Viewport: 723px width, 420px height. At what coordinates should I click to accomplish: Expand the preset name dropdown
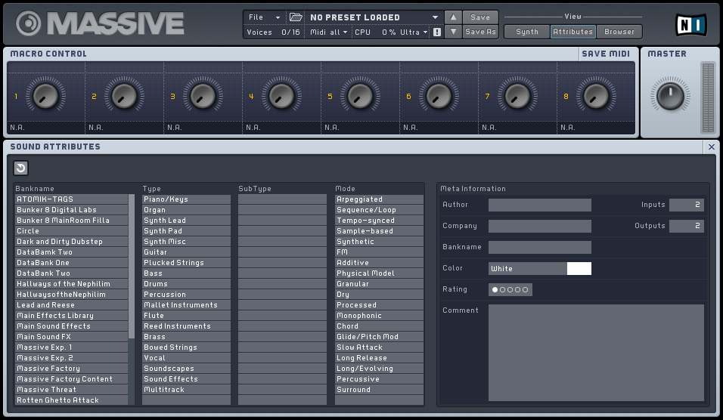pyautogui.click(x=435, y=17)
